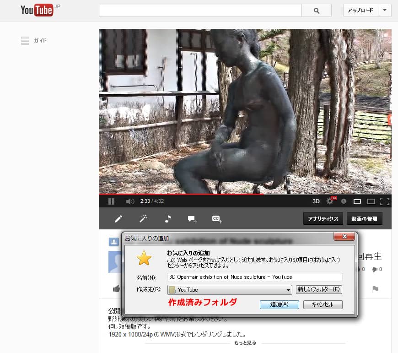
Task: Expand the description via もっと見る
Action: (x=245, y=343)
